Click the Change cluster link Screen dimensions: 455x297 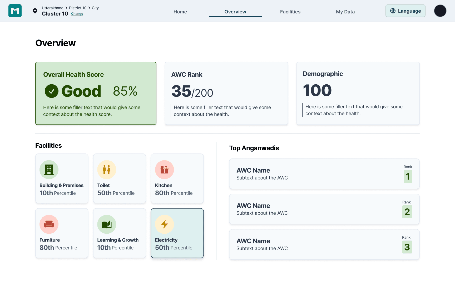coord(77,14)
